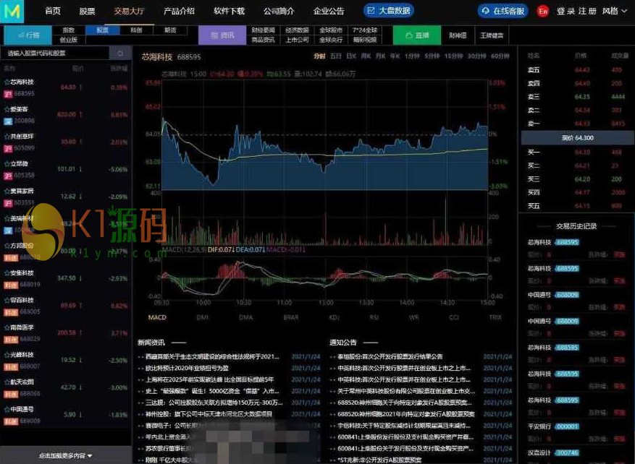
Task: Select the TRIX indicator
Action: [495, 317]
